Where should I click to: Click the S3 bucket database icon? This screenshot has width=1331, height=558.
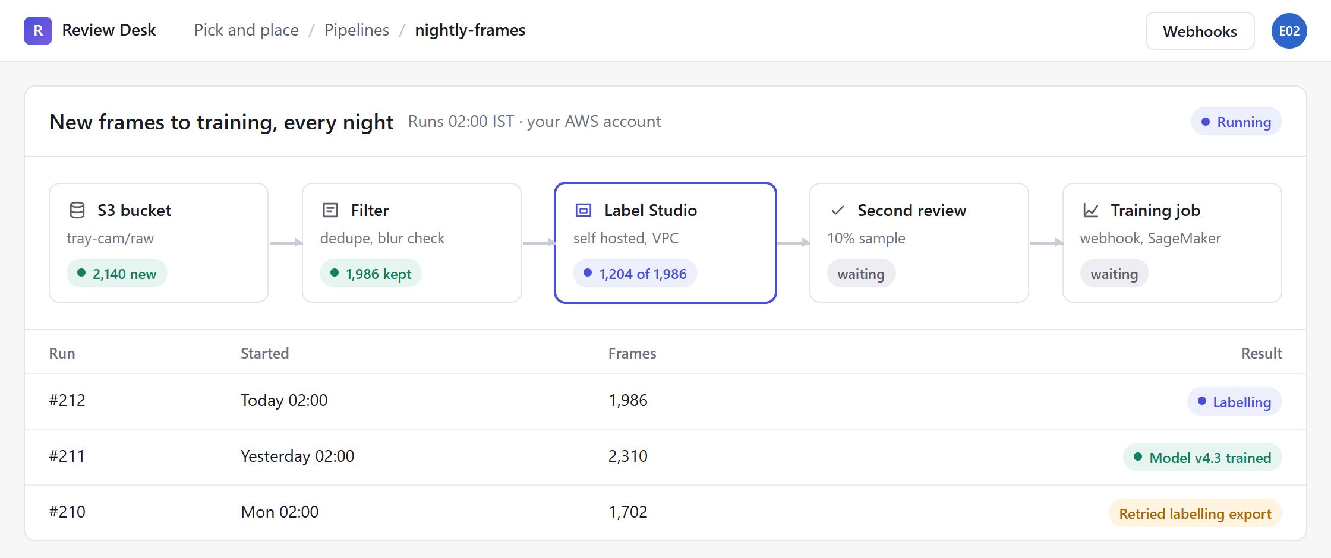coord(77,210)
